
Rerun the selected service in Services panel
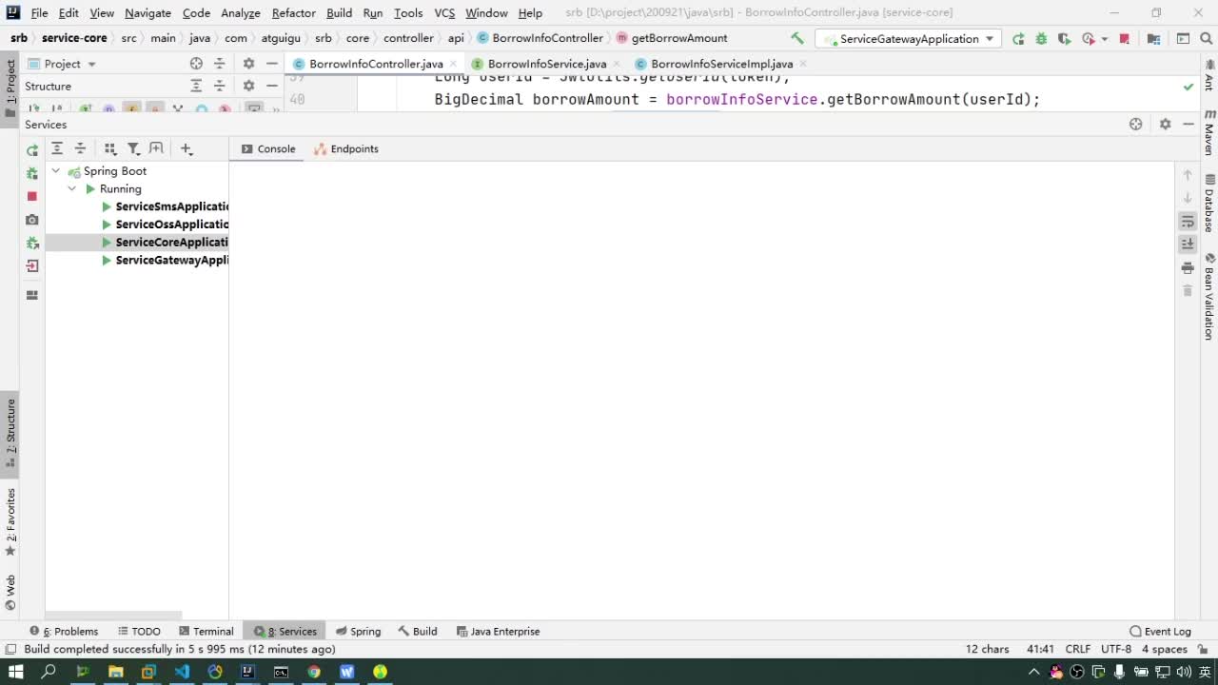[x=32, y=150]
